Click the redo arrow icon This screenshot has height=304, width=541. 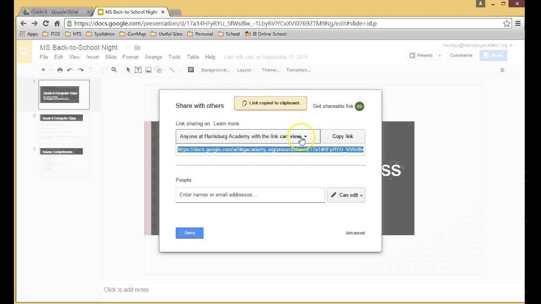pos(80,70)
